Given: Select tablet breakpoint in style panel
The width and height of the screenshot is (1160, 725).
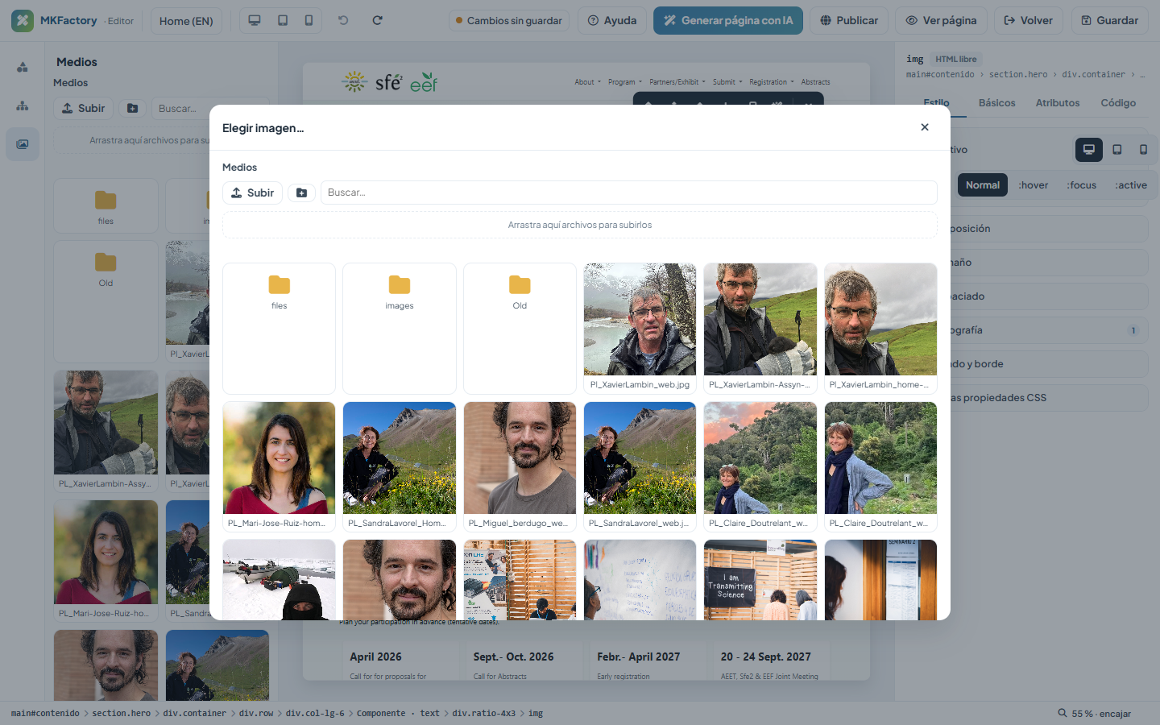Looking at the screenshot, I should point(1117,149).
